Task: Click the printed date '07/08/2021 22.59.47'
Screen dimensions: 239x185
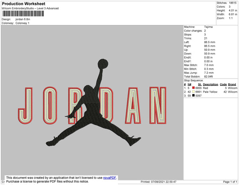Action: [x=164, y=182]
